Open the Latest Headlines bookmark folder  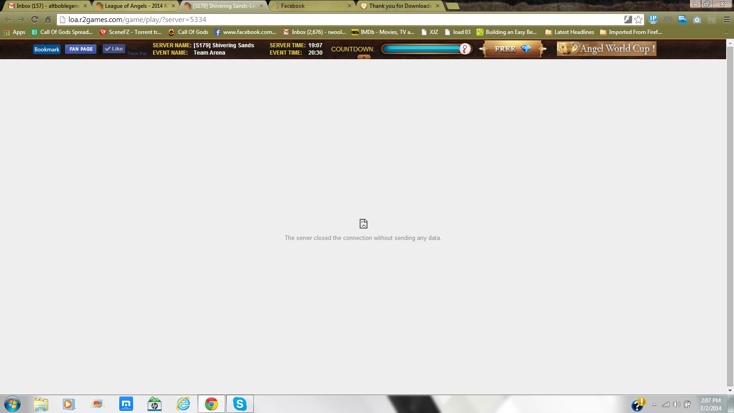569,32
